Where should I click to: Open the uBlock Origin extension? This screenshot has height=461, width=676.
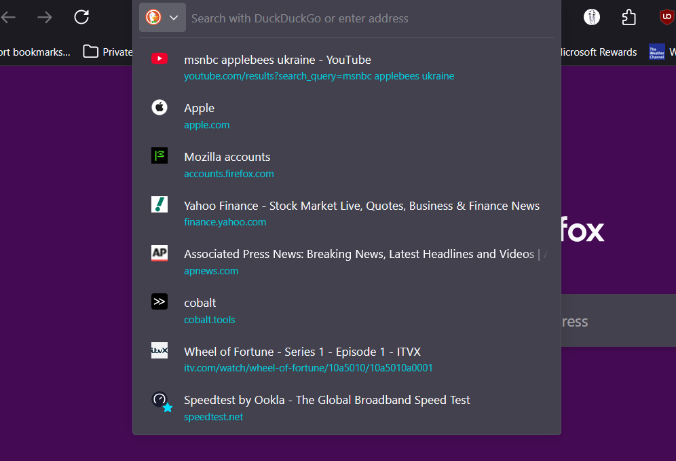pyautogui.click(x=667, y=18)
